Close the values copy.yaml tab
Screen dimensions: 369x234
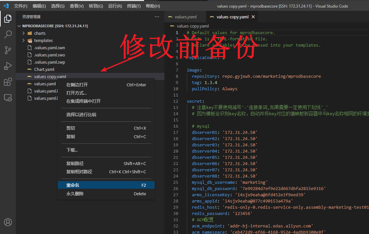(253, 17)
